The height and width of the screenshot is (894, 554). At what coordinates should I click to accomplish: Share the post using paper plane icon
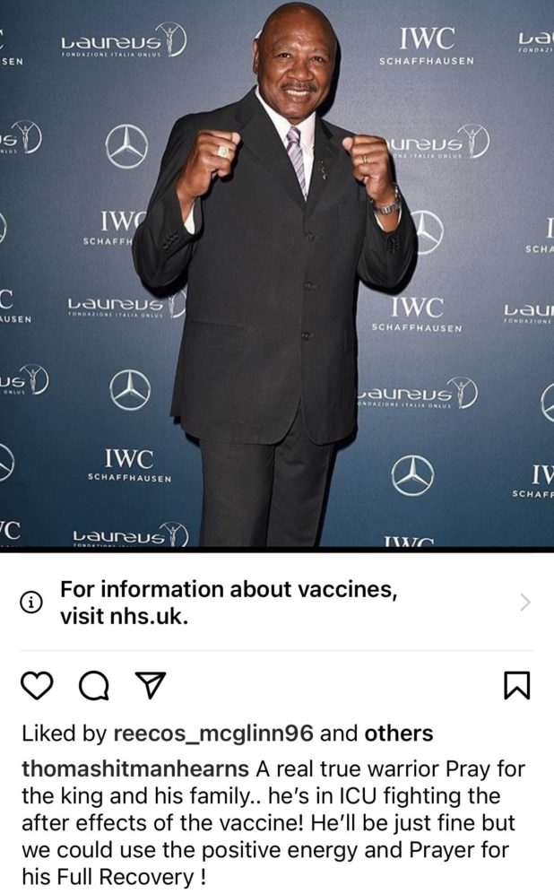pos(150,685)
